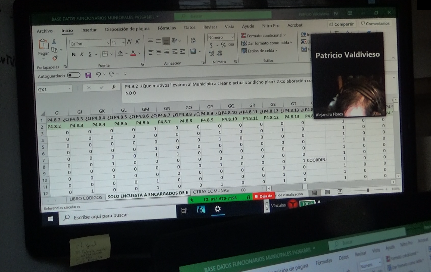Click the Pegar paste icon
This screenshot has width=431, height=272.
pos(44,44)
